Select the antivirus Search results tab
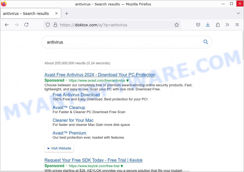Screen dimensions: 244x172 click(31, 13)
